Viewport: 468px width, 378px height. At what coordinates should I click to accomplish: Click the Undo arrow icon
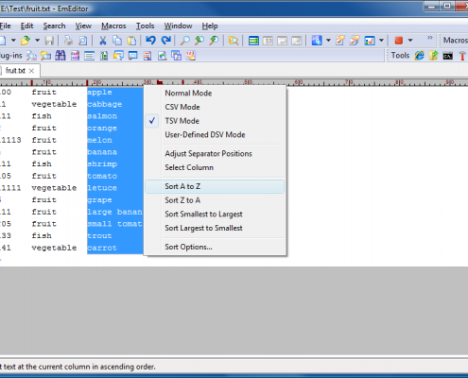pos(150,41)
